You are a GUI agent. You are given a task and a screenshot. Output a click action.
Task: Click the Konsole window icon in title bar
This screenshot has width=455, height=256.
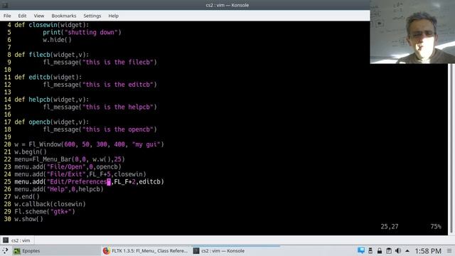tap(5, 5)
